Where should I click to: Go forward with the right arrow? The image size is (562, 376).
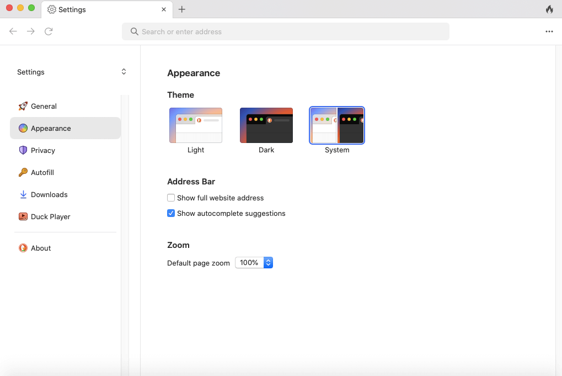(x=31, y=31)
